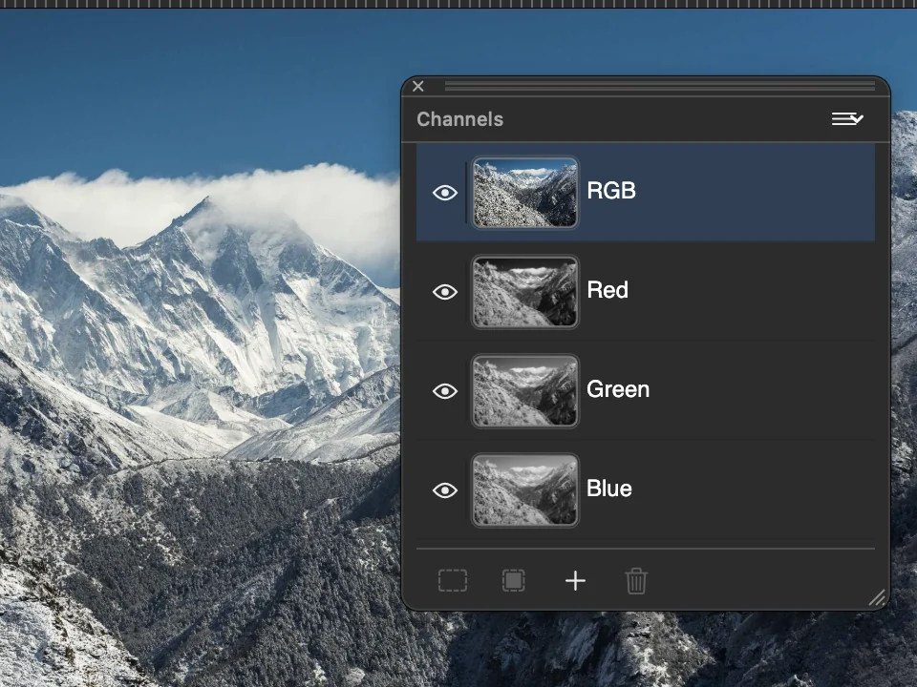Click the Channels panel title grip bar
917x687 pixels.
click(x=660, y=87)
